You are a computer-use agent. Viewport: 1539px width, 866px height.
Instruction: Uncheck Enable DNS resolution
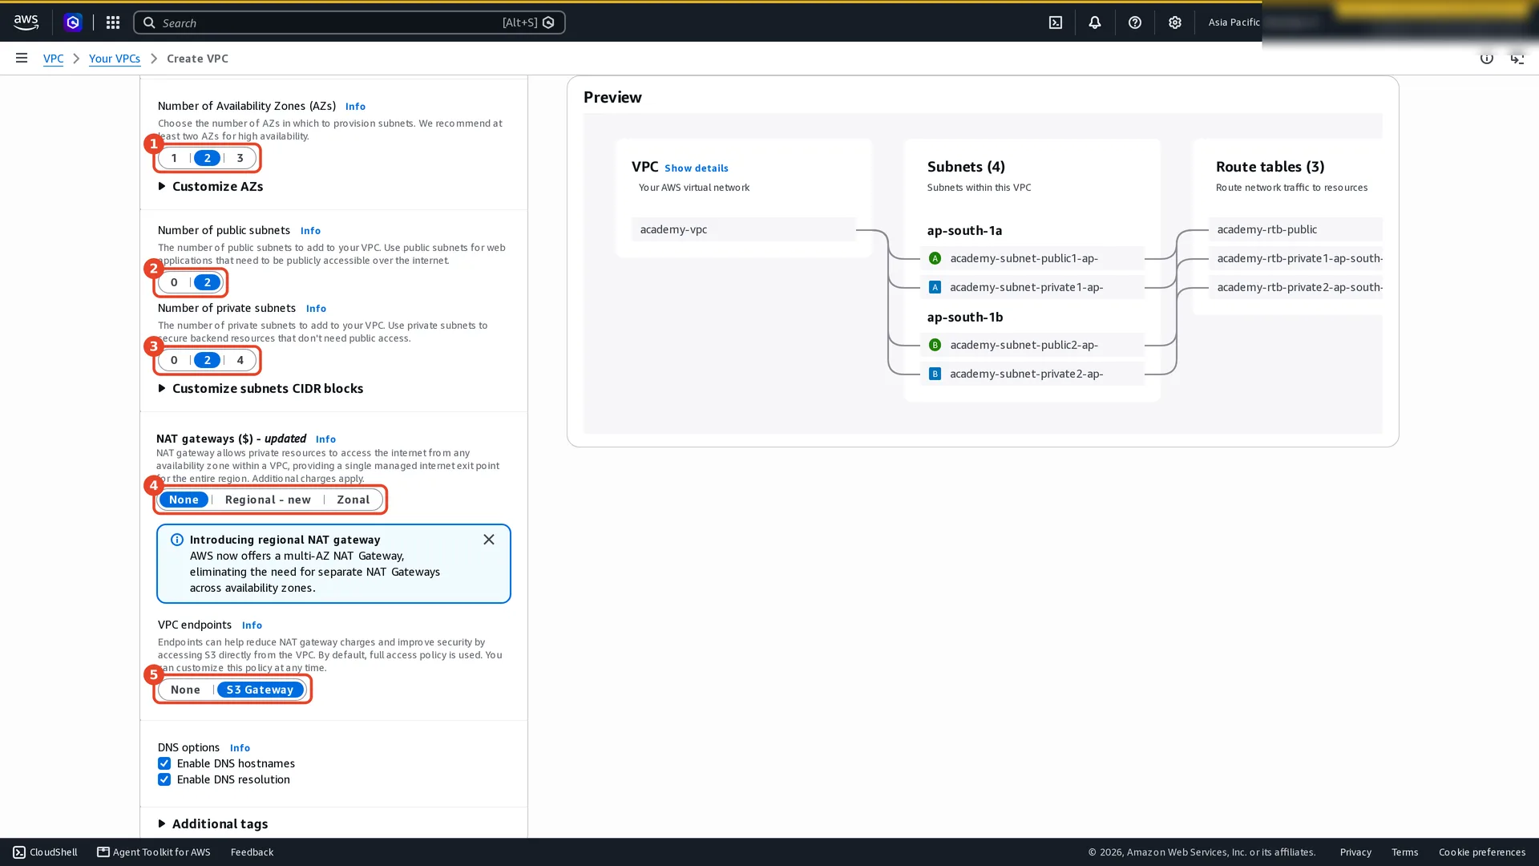tap(164, 779)
